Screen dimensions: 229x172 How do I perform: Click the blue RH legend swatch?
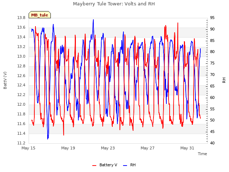click(125, 166)
